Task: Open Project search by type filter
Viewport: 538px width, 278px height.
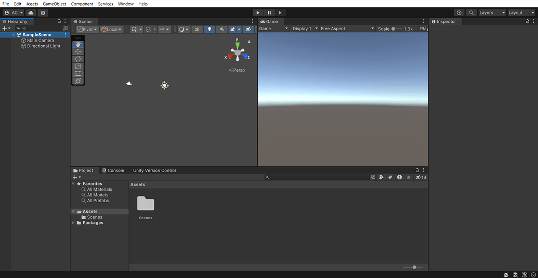Action: 381,177
